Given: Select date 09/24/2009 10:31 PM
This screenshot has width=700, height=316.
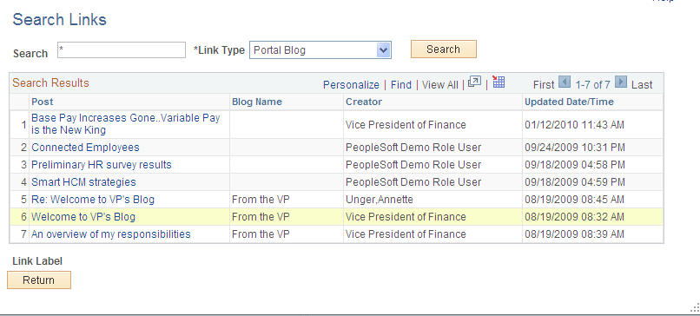Looking at the screenshot, I should 575,148.
